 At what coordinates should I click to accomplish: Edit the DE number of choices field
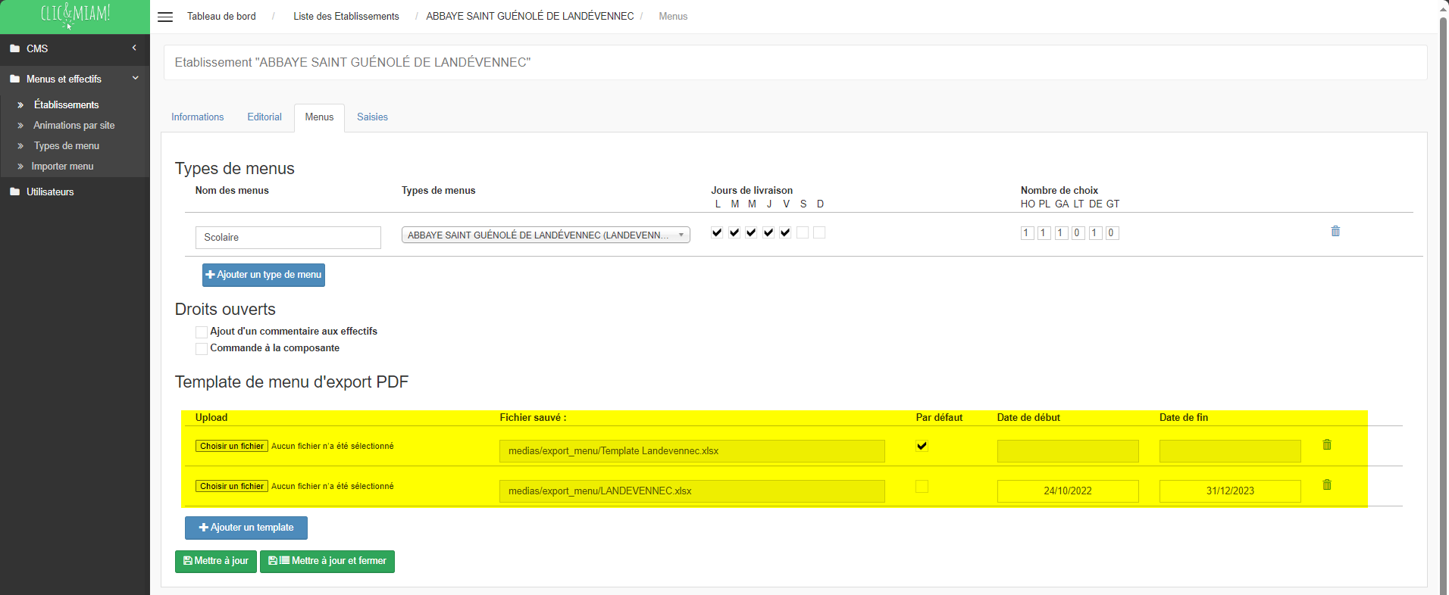(1095, 233)
